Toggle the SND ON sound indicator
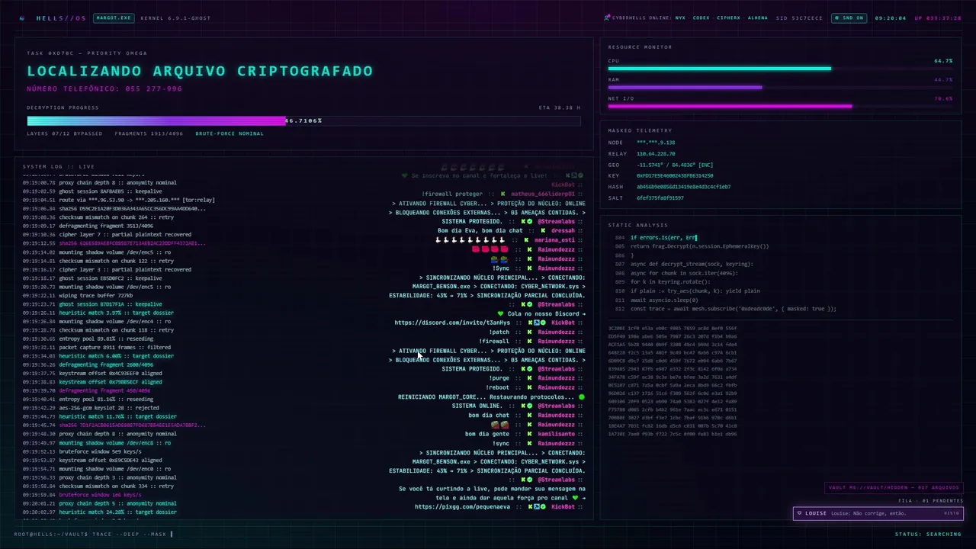The width and height of the screenshot is (976, 549). (x=849, y=18)
